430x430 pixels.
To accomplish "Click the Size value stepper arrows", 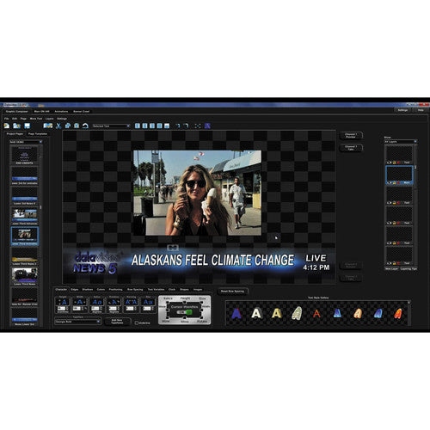I will (152, 309).
